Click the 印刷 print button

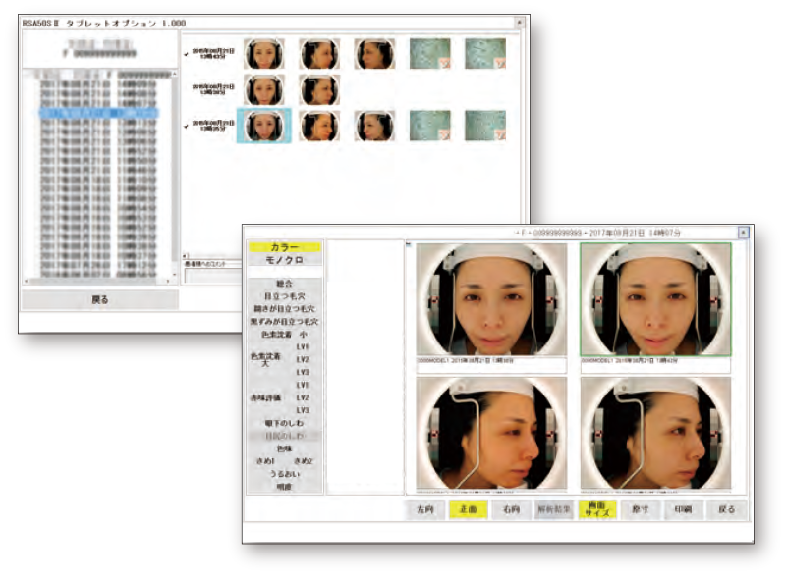(685, 510)
